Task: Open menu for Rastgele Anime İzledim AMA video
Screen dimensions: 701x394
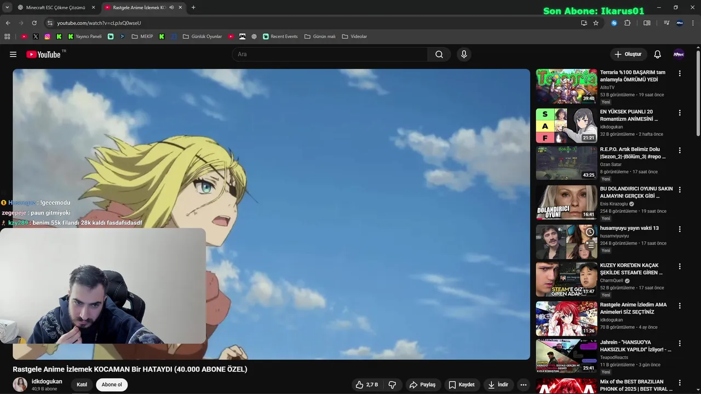Action: [680, 306]
